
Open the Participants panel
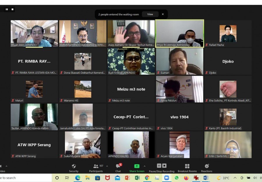click(96, 168)
